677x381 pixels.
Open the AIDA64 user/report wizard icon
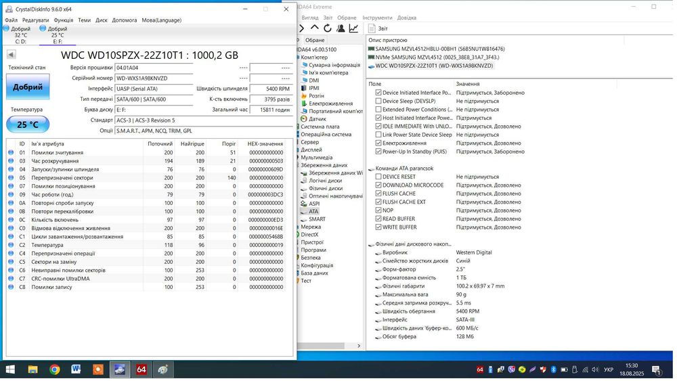coord(341,28)
